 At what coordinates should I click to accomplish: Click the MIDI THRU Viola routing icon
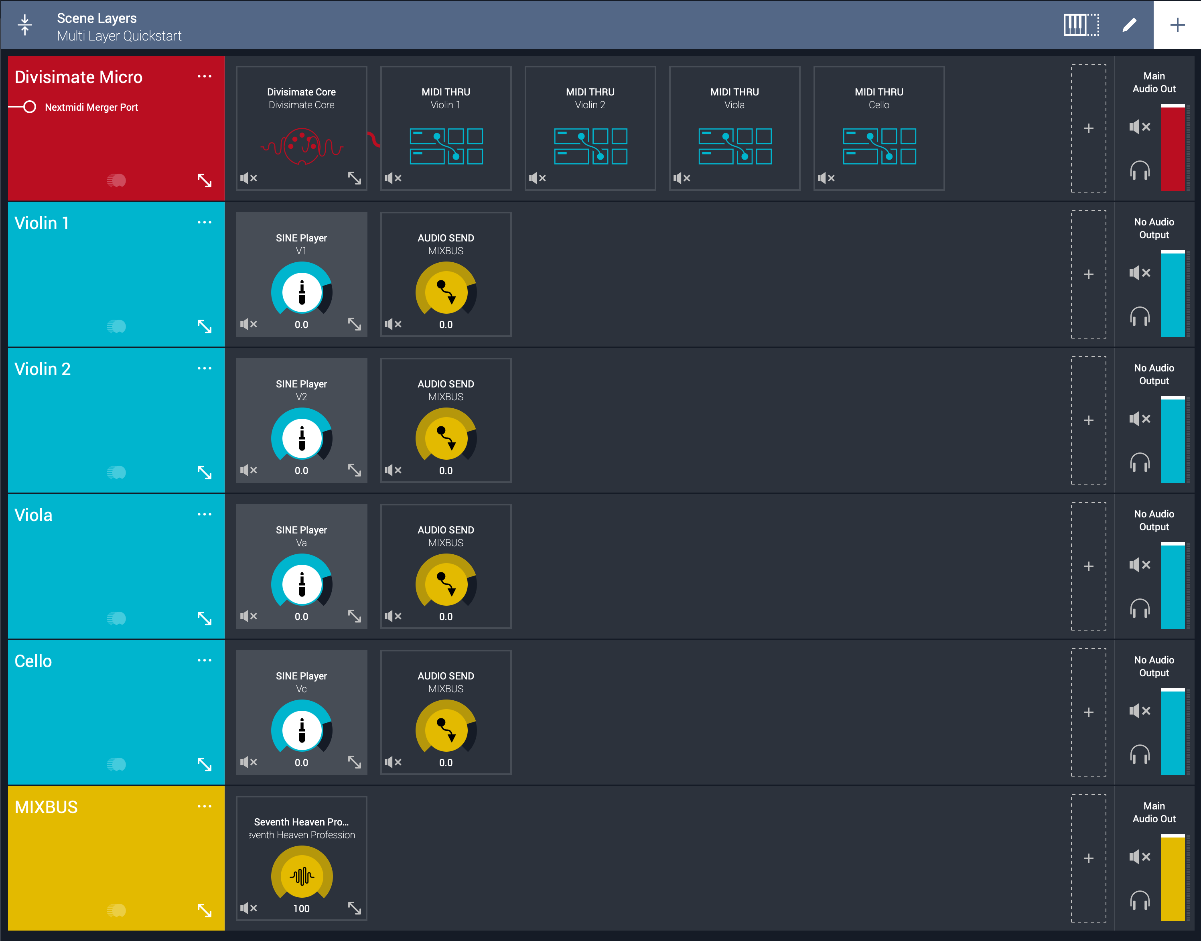[734, 146]
